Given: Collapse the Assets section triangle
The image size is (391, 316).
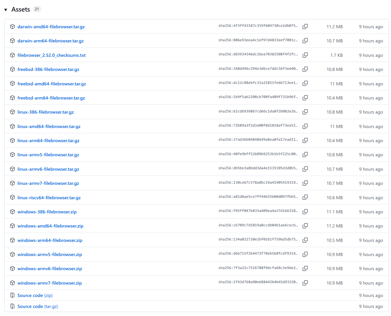Looking at the screenshot, I should [x=6, y=10].
